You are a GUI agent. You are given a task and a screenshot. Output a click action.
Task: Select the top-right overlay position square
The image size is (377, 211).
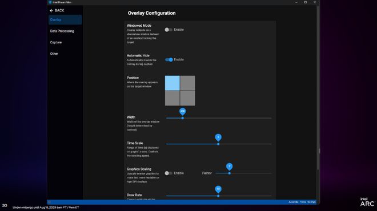(187, 83)
